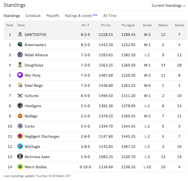Open the Playoffs tab
Screen dimensions: 188x181
click(x=53, y=16)
